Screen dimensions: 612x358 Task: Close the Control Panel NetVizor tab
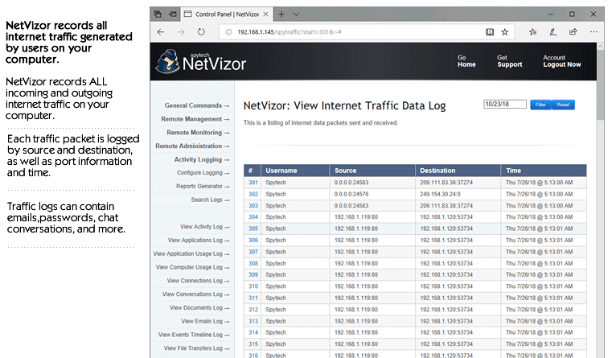tap(266, 14)
